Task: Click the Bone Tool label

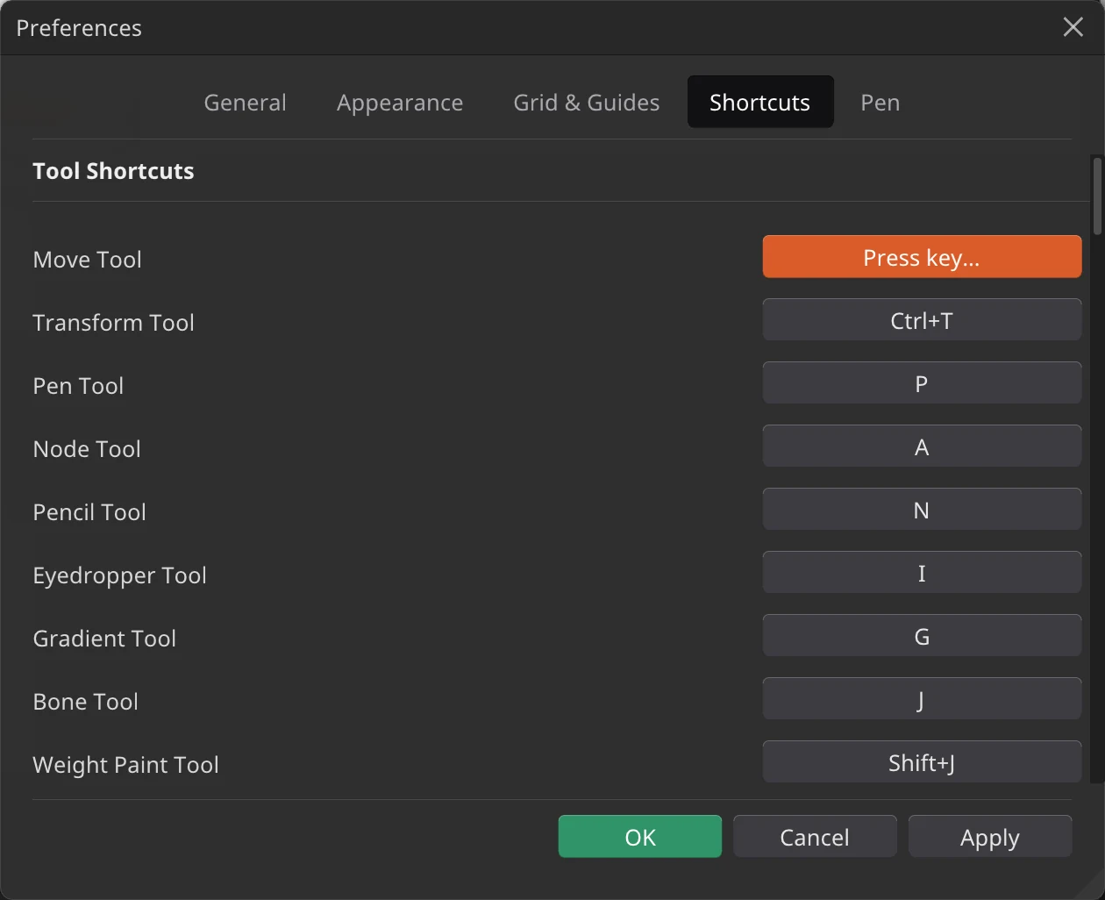Action: (x=85, y=702)
